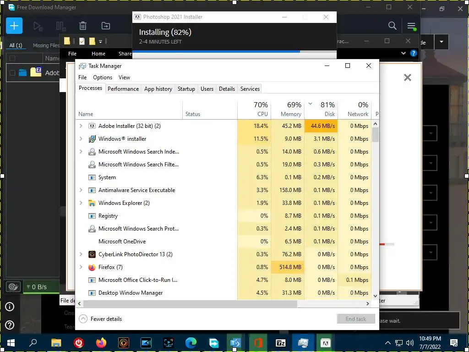
Task: Expand CyberLink PhotoDirector 13 process
Action: click(x=81, y=254)
